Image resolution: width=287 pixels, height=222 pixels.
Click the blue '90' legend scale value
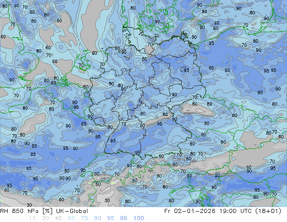[97, 218]
